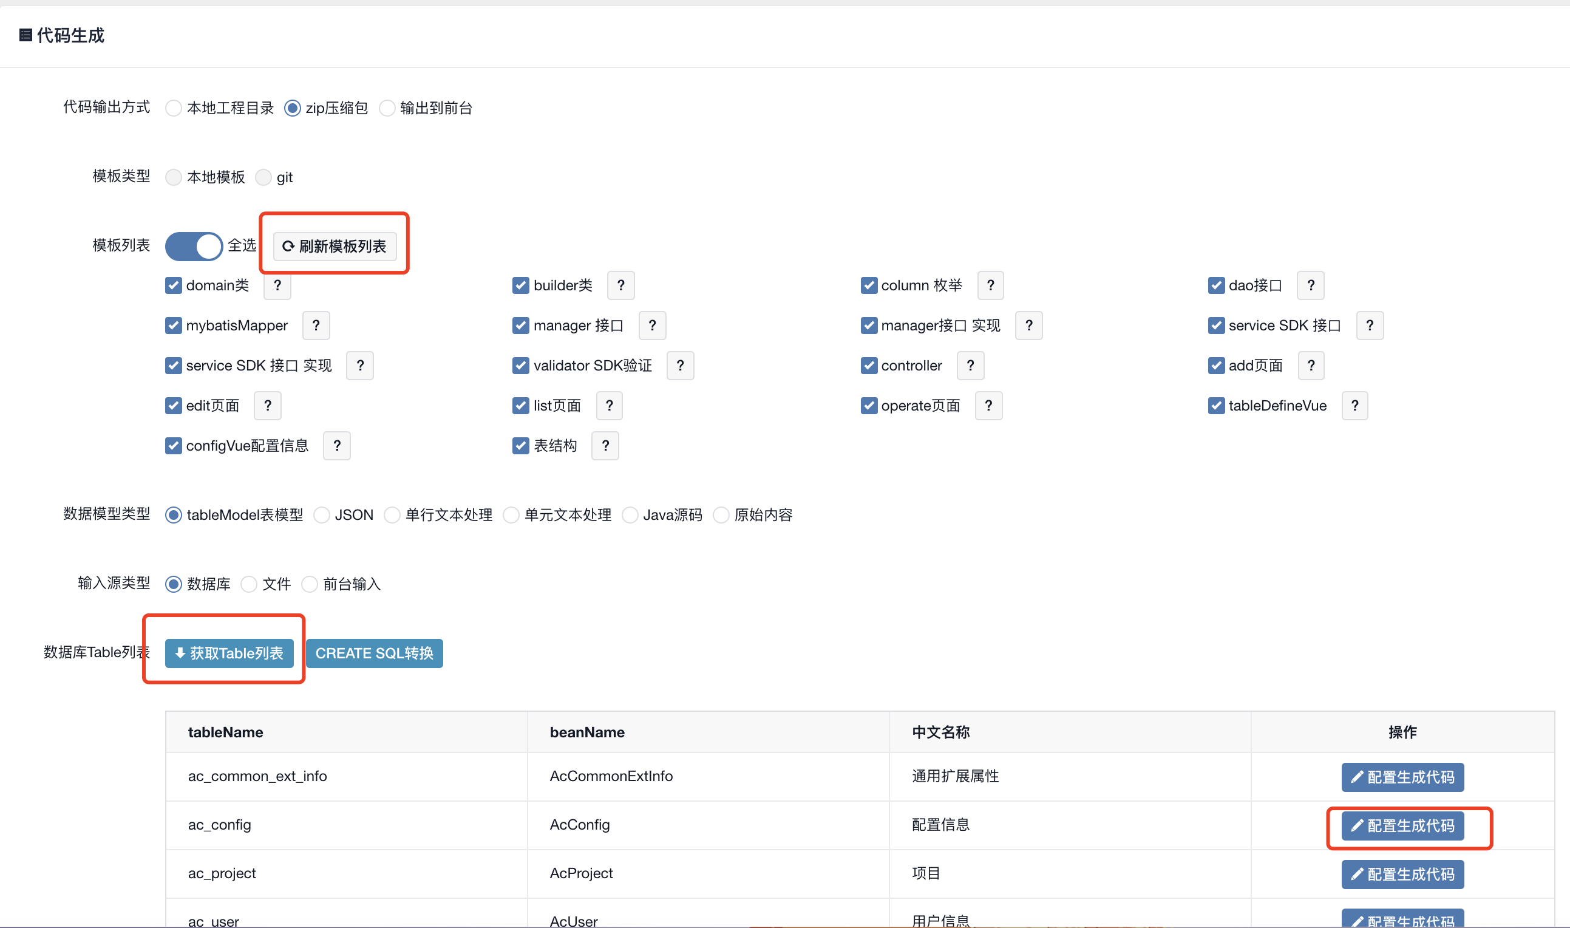Open help for dao接口 template
This screenshot has height=928, width=1570.
1311,285
